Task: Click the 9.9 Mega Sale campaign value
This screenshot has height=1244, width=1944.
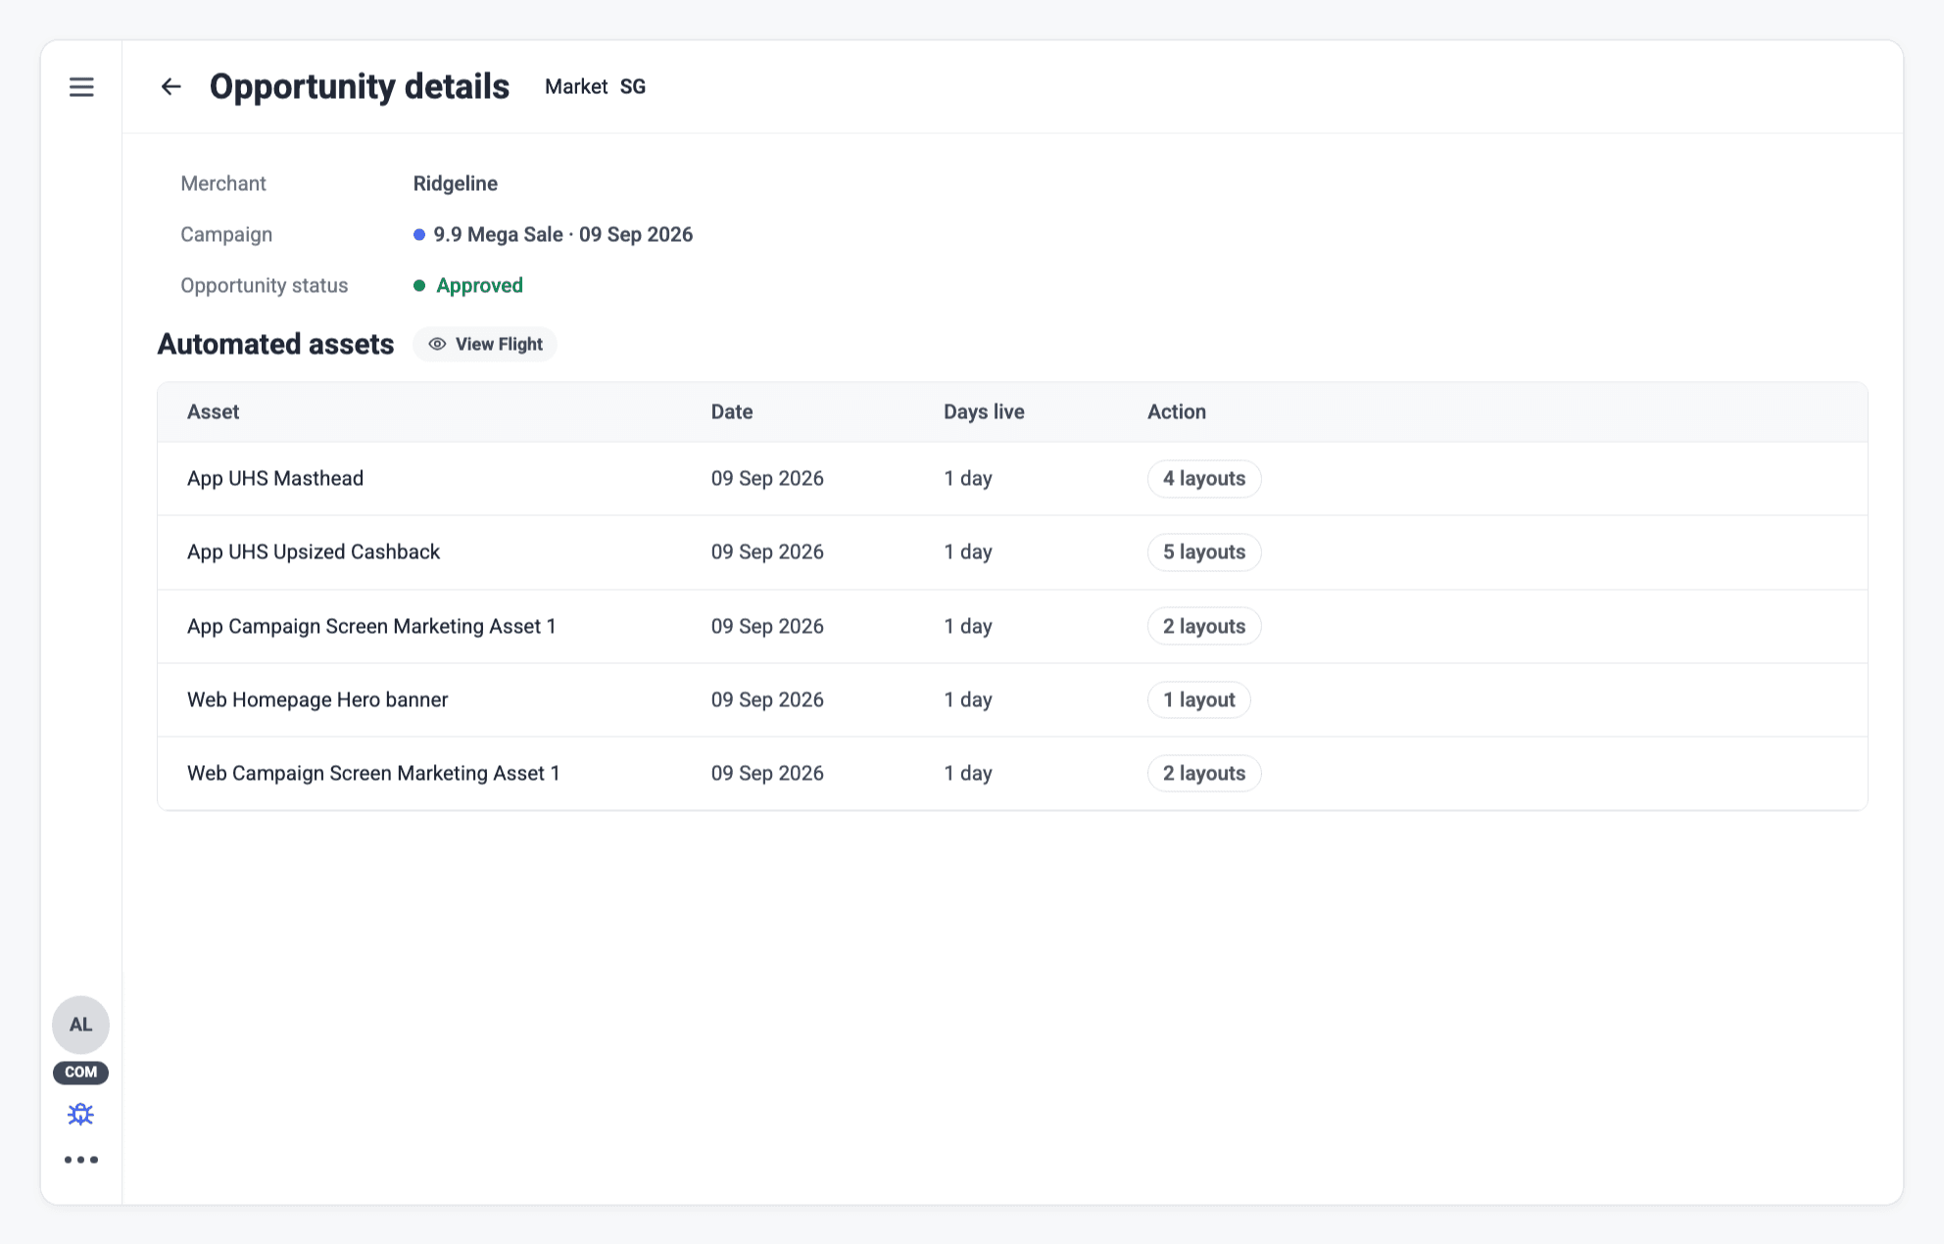Action: pyautogui.click(x=554, y=235)
